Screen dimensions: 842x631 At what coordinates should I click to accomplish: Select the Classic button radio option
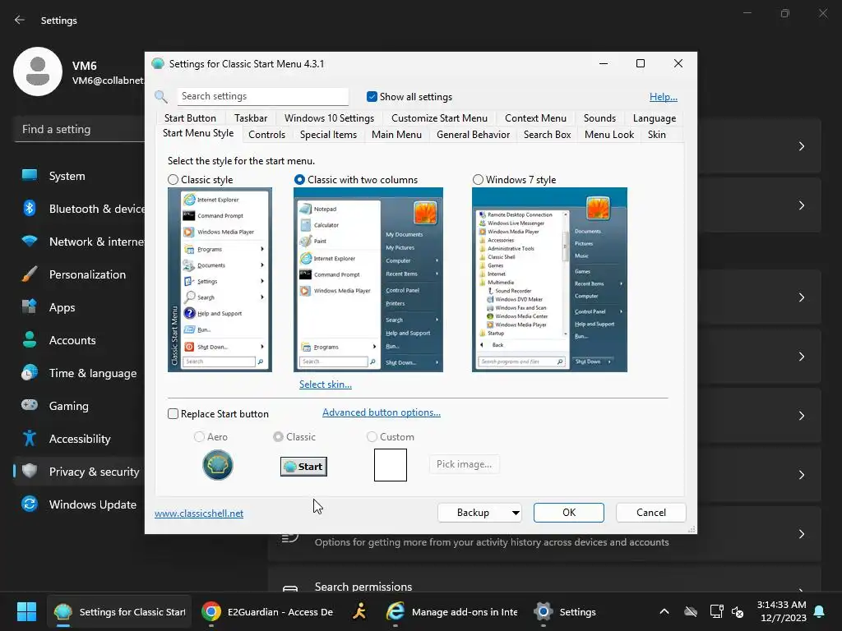pos(278,437)
